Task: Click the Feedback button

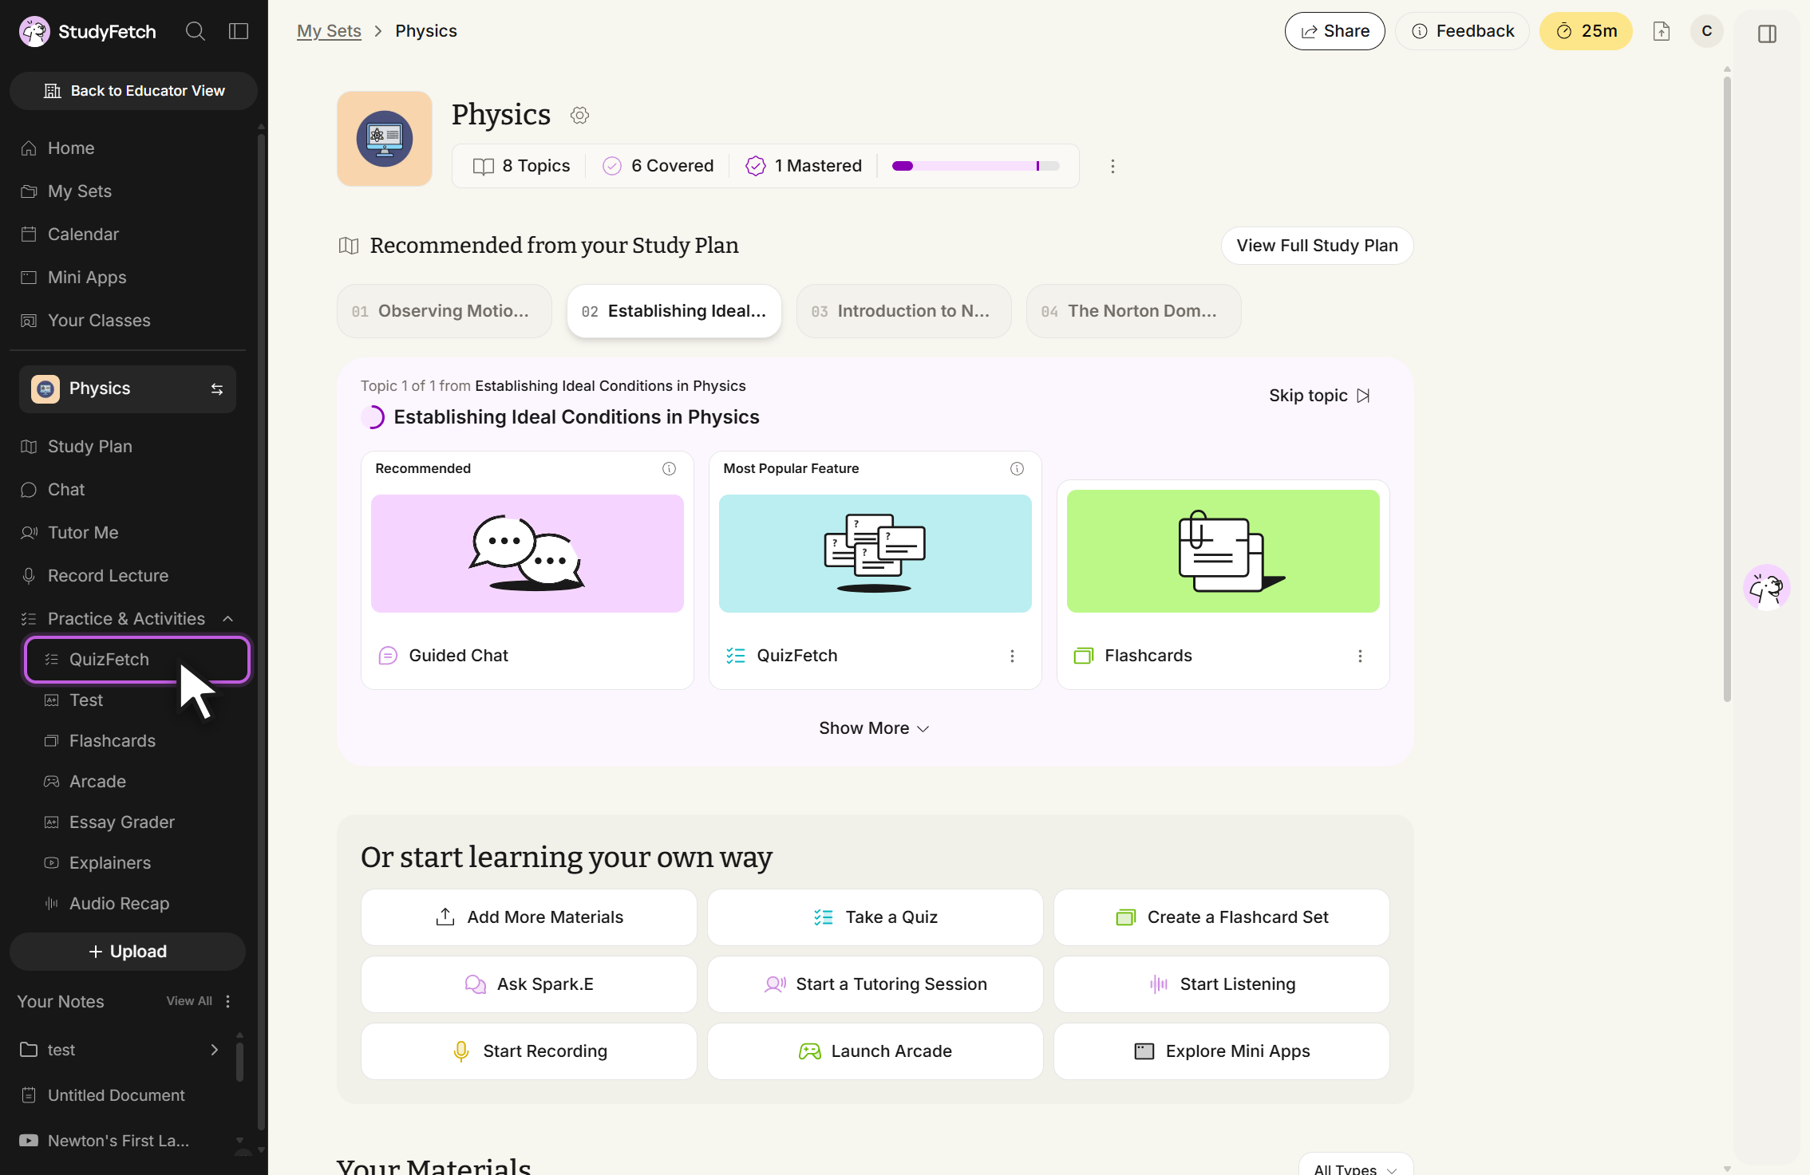Action: click(x=1462, y=31)
